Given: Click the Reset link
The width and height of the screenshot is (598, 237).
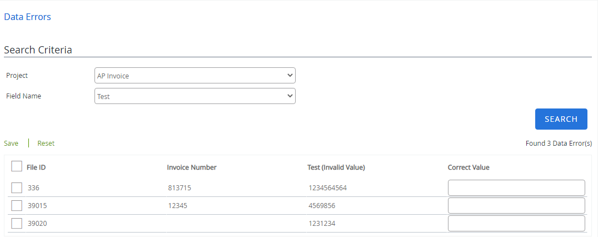Looking at the screenshot, I should coord(46,144).
